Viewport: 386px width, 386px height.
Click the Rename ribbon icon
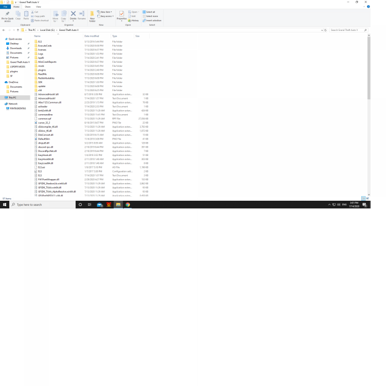tap(82, 13)
